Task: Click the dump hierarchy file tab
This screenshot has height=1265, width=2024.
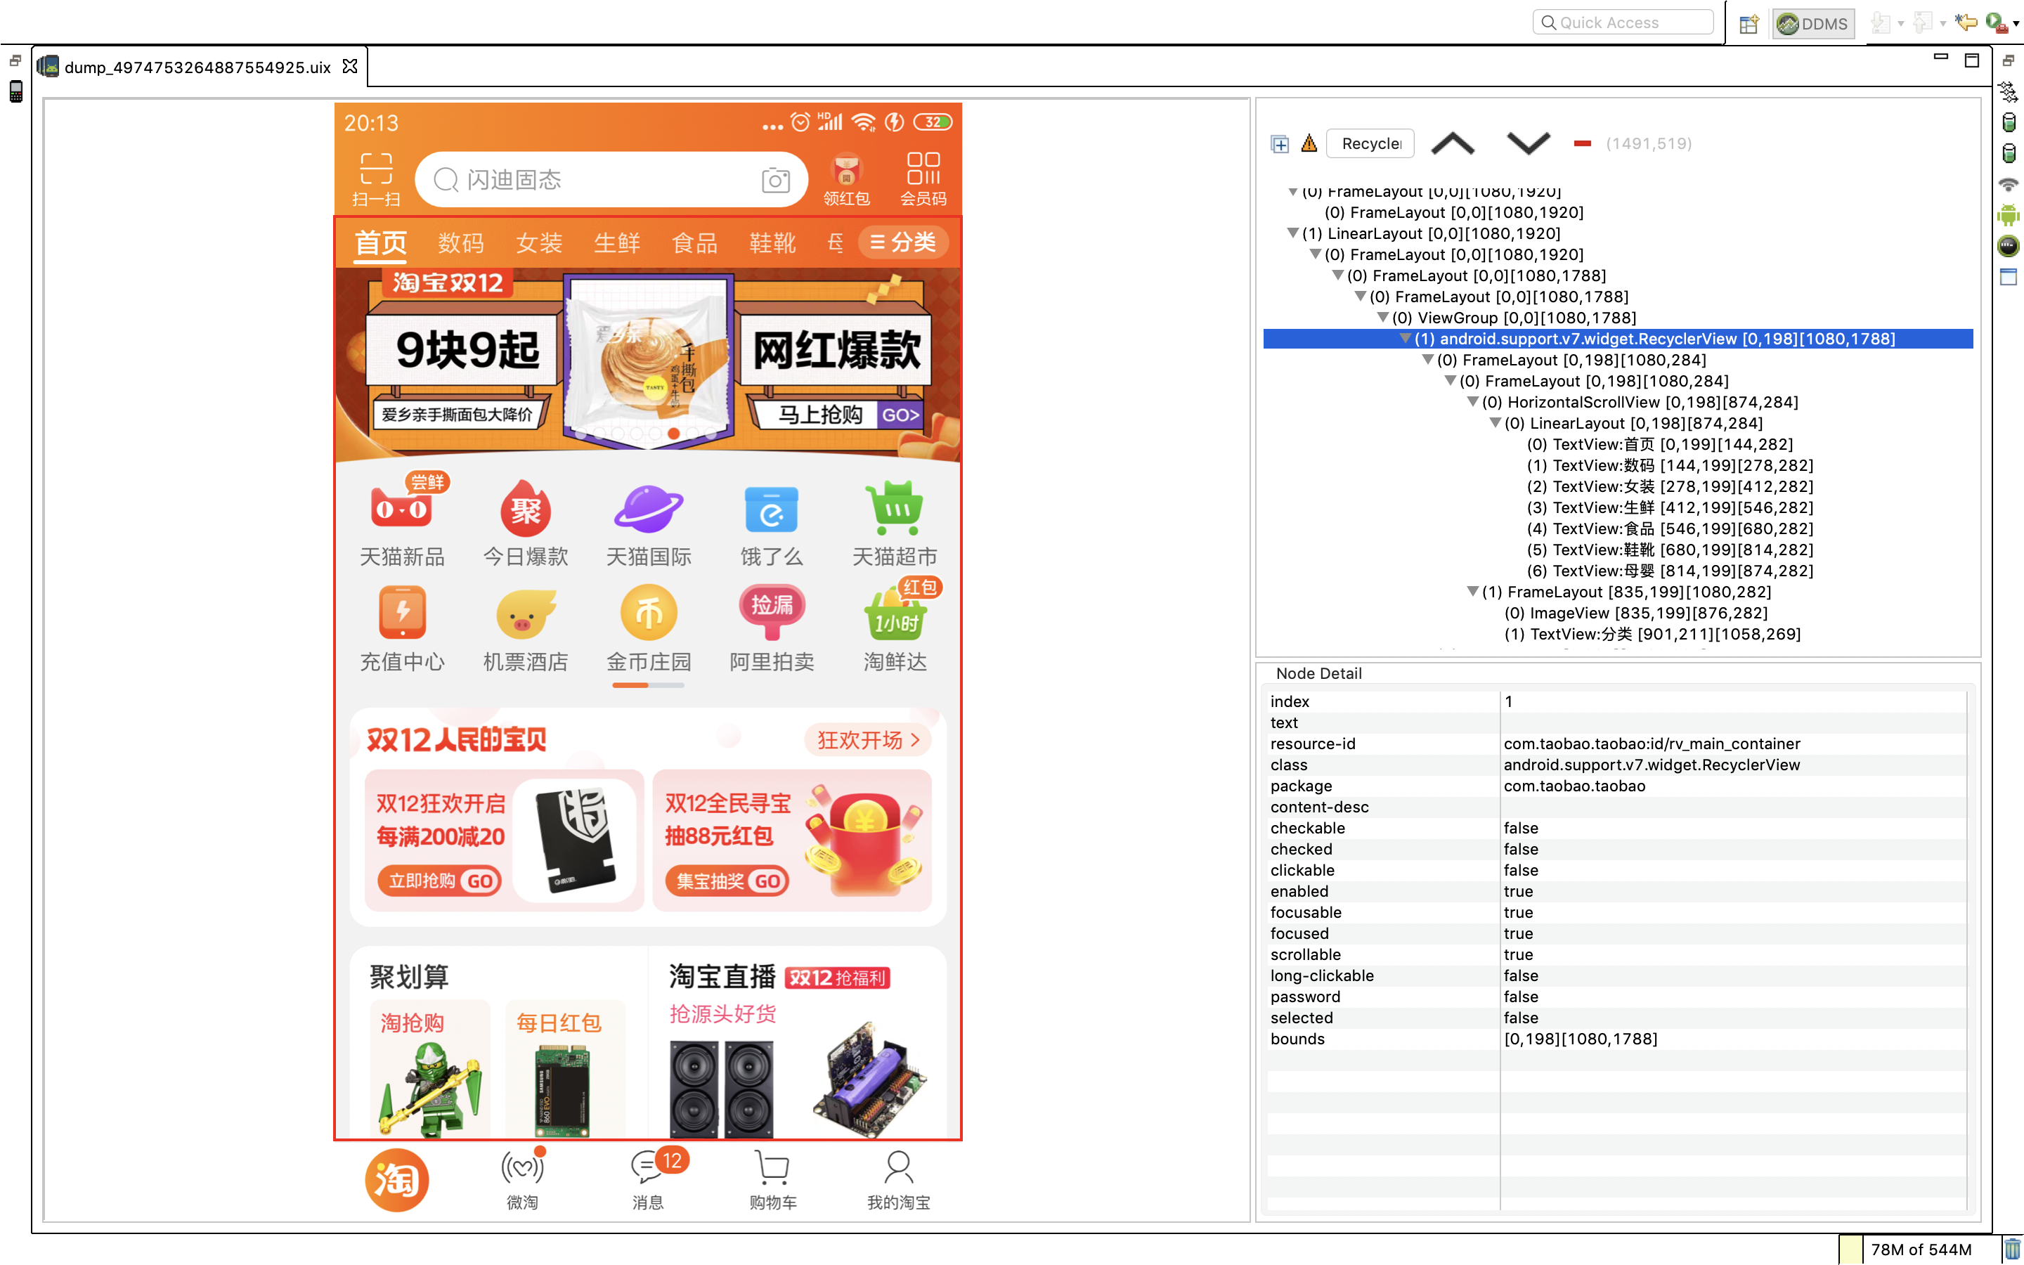Action: click(195, 65)
